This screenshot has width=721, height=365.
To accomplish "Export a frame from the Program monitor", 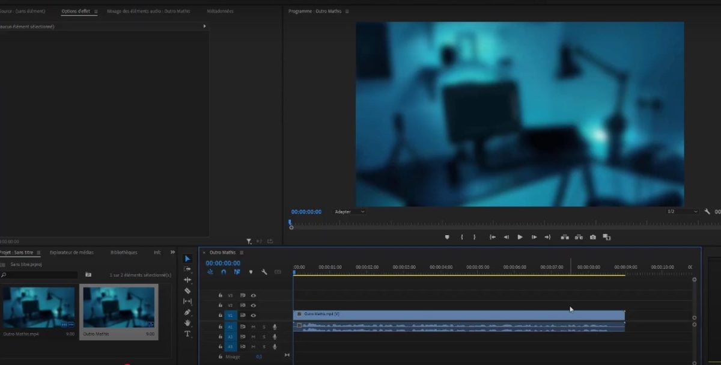I will pos(592,237).
